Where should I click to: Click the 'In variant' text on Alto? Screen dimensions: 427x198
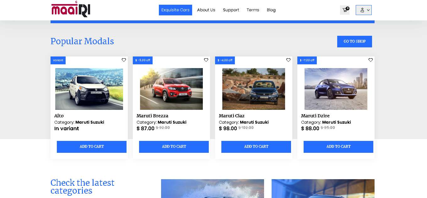click(x=67, y=128)
